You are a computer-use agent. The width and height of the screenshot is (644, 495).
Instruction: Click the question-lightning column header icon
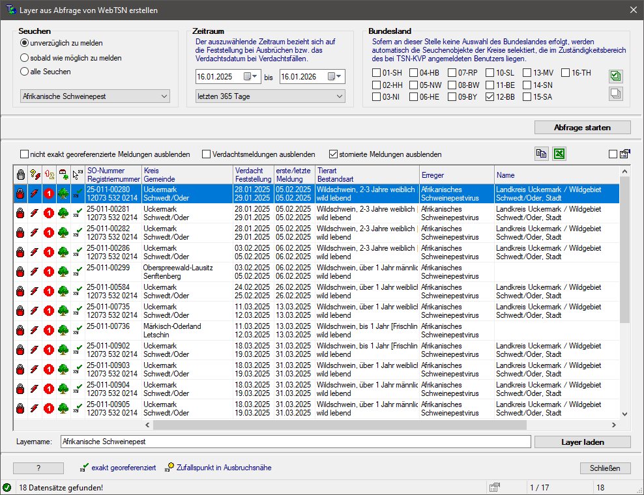click(x=35, y=175)
